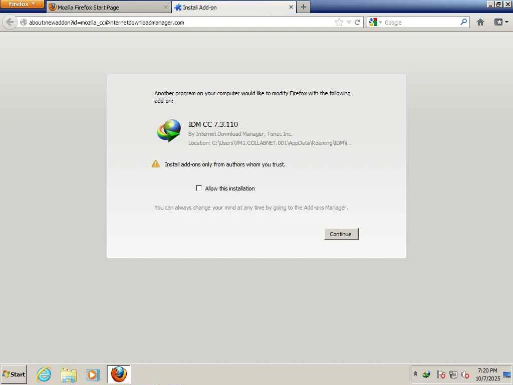513x385 pixels.
Task: Launch Internet Explorer from the taskbar
Action: point(44,374)
